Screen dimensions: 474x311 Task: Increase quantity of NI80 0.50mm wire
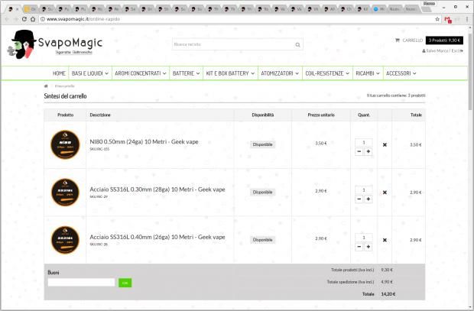(368, 151)
